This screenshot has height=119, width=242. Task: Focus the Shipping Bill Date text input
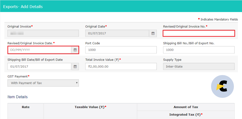tap(39, 66)
